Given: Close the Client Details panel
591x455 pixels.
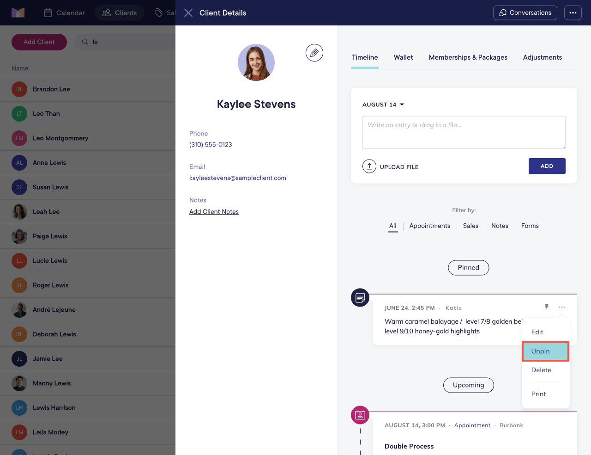Looking at the screenshot, I should (188, 13).
